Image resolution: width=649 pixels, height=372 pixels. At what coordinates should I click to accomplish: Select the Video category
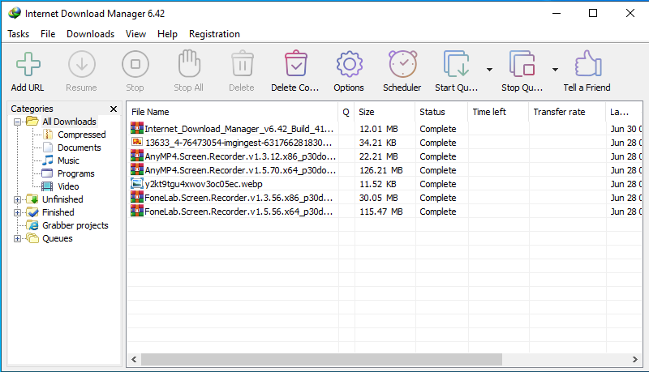[68, 186]
